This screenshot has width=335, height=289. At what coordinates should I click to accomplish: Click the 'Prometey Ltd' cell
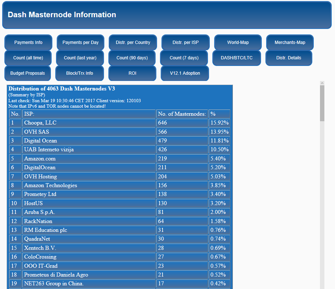(89, 194)
